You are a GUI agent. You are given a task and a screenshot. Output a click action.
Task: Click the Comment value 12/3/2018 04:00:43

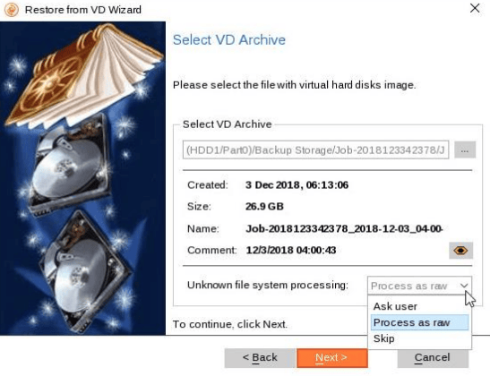[x=291, y=251]
